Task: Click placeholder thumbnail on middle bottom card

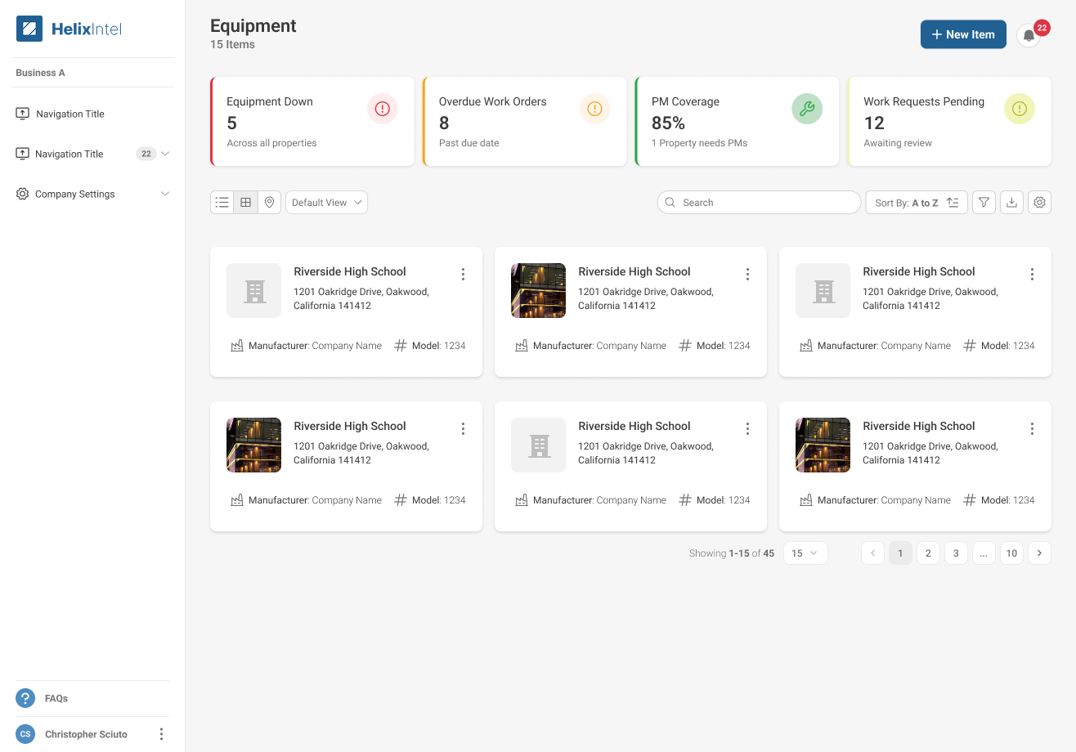Action: tap(538, 445)
